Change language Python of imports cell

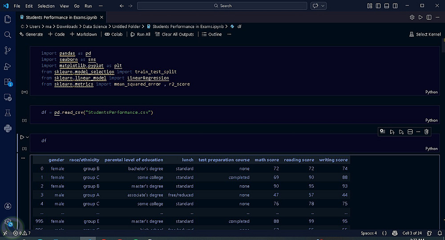431,92
